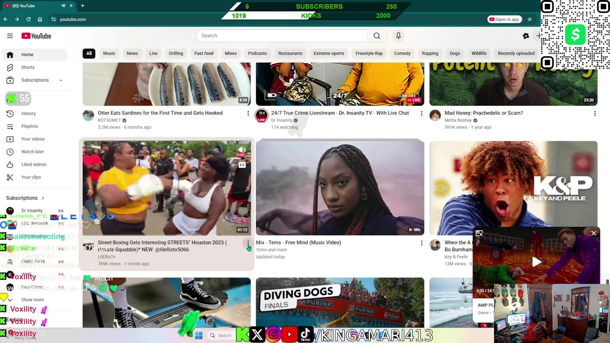610x343 pixels.
Task: Reload the page in the browser
Action: pos(28,19)
